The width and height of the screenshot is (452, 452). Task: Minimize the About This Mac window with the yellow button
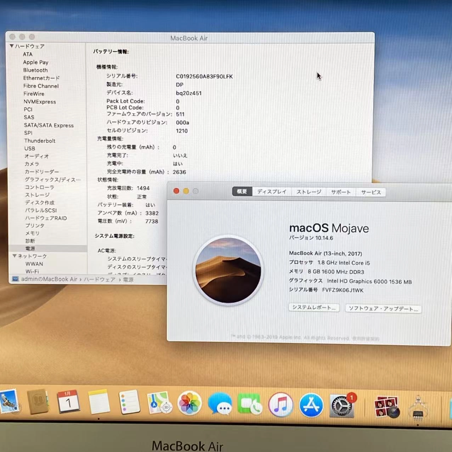186,191
